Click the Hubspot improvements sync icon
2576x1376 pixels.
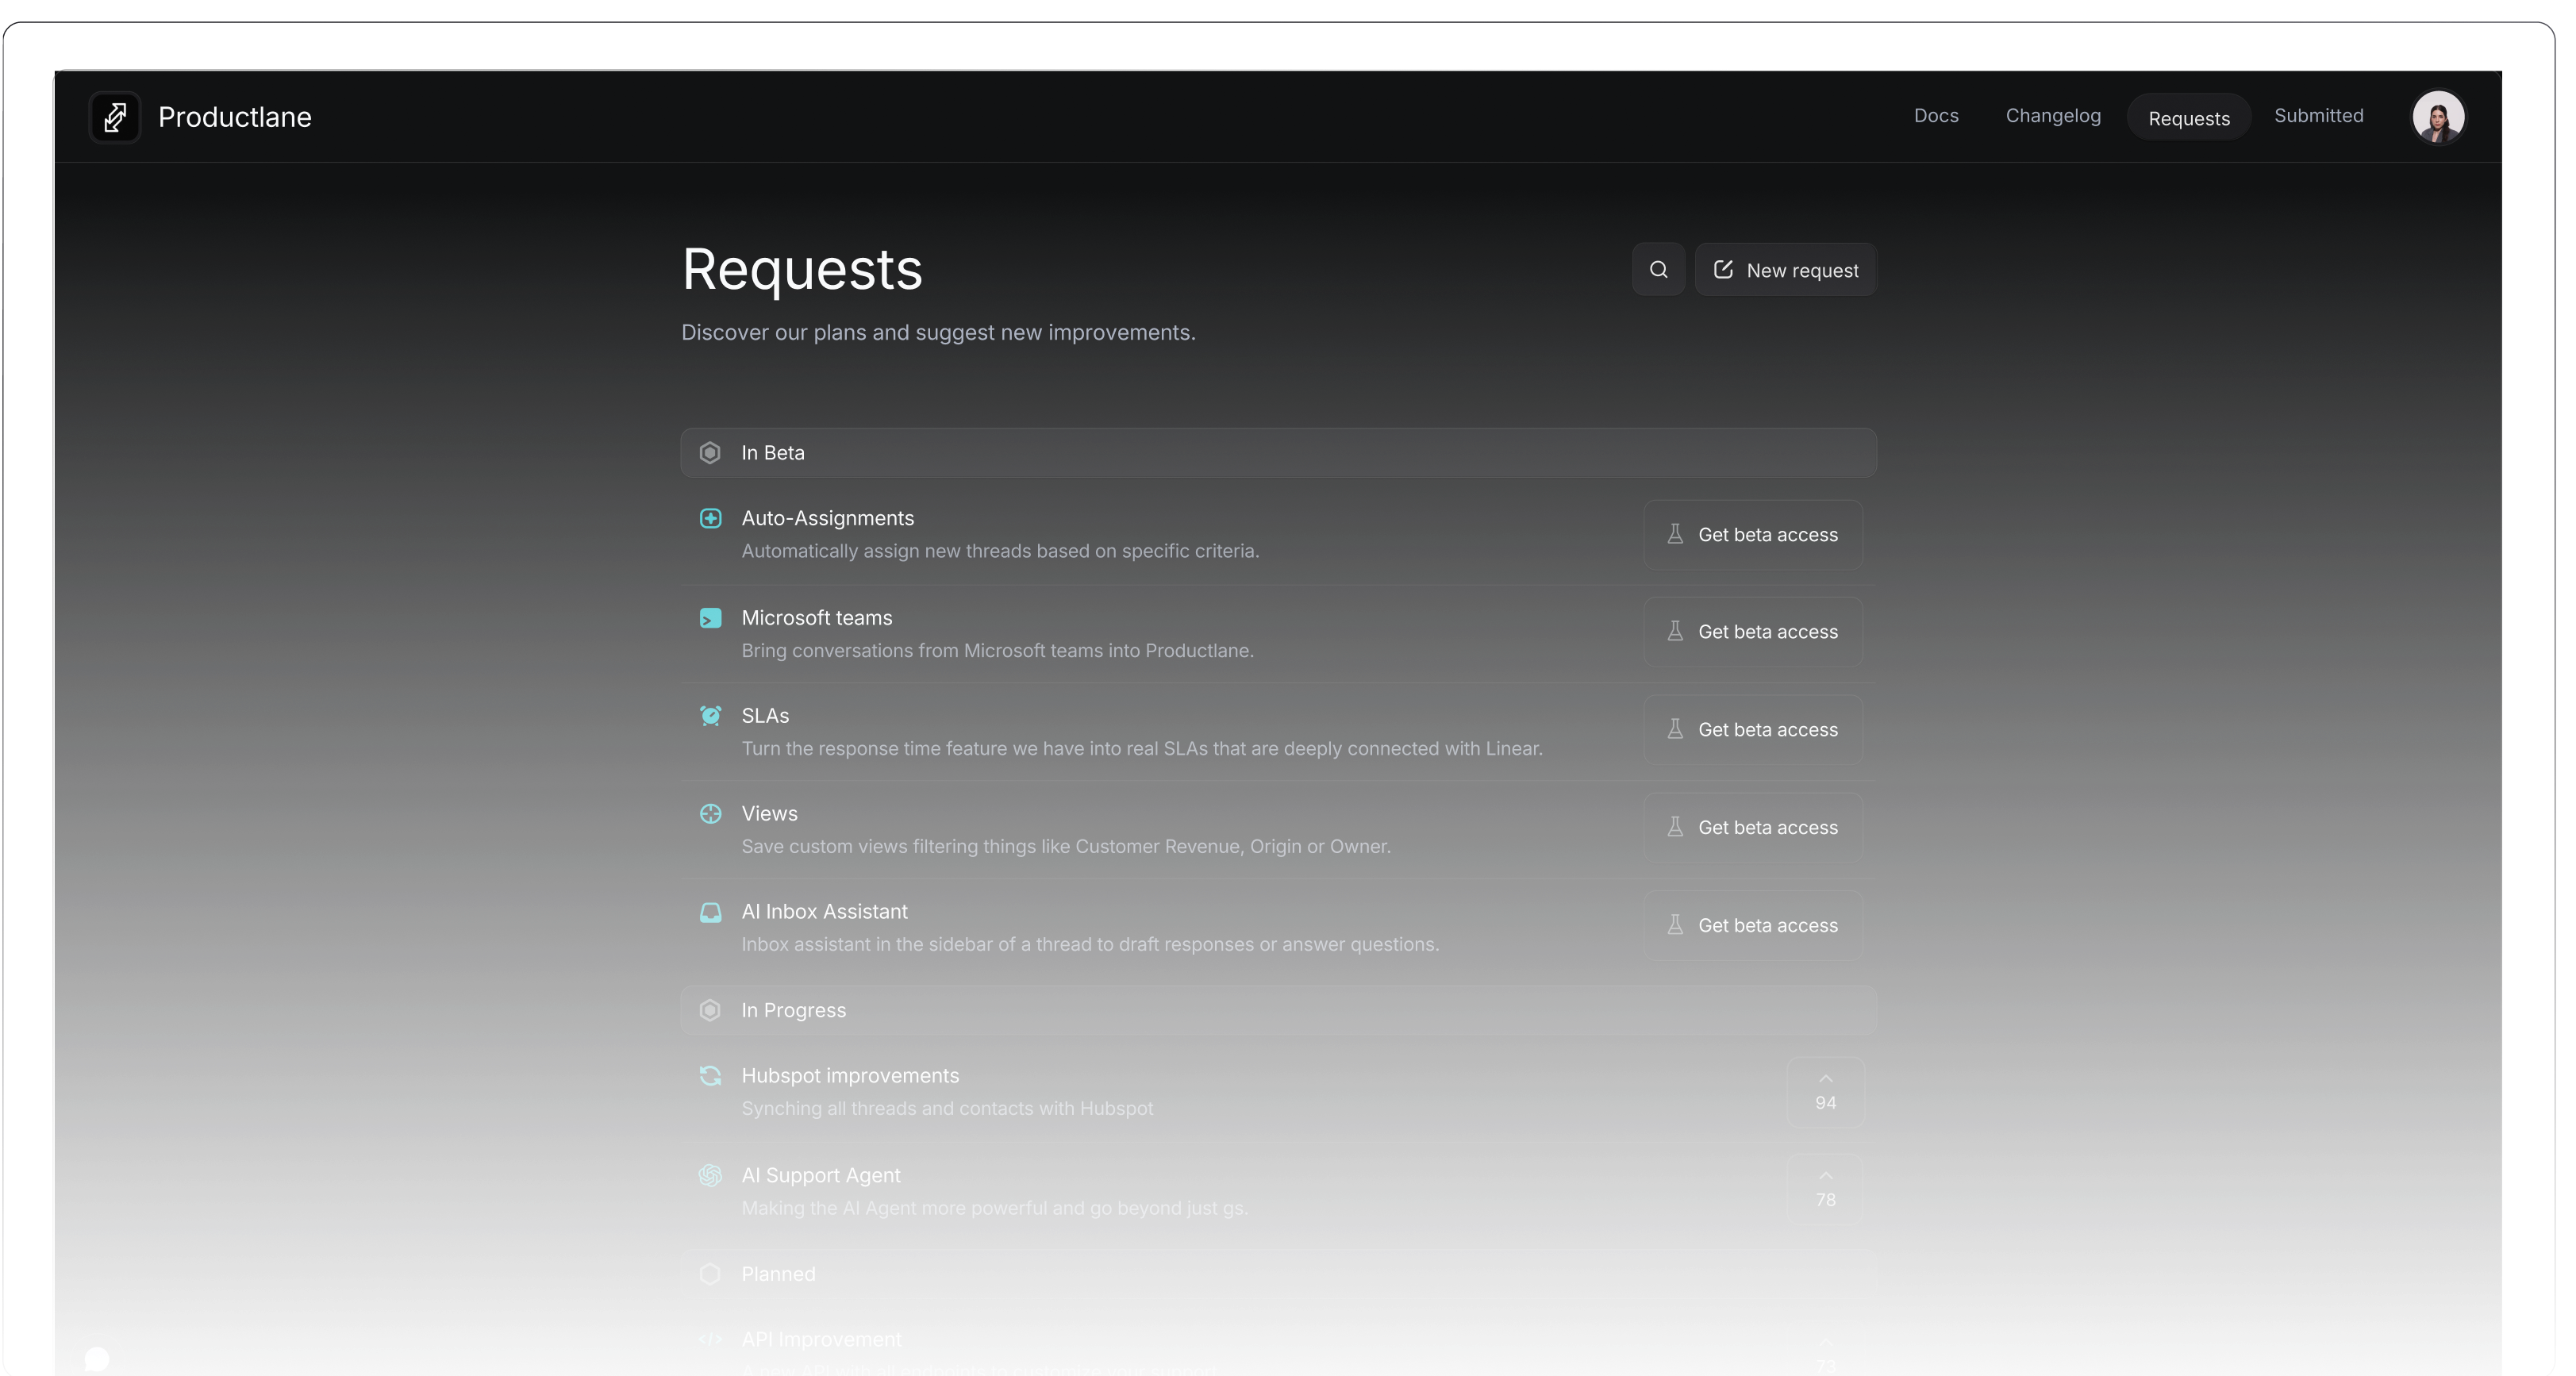pyautogui.click(x=710, y=1076)
